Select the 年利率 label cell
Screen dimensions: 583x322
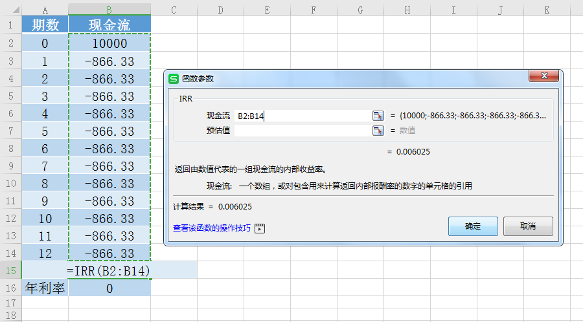coord(45,288)
